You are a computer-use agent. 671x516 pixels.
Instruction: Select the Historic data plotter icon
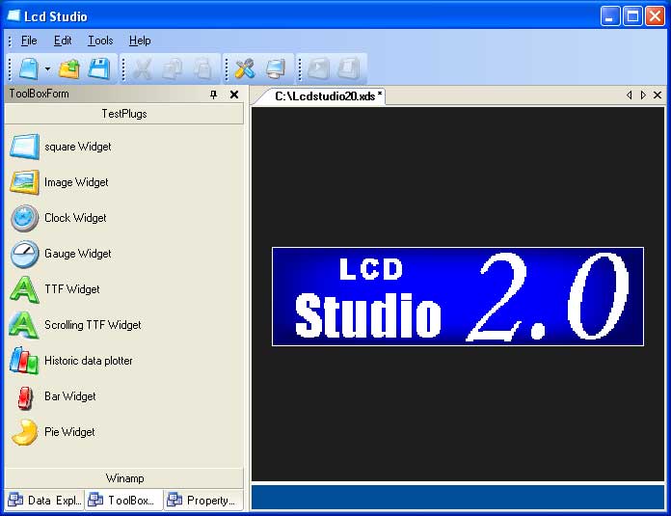point(25,361)
